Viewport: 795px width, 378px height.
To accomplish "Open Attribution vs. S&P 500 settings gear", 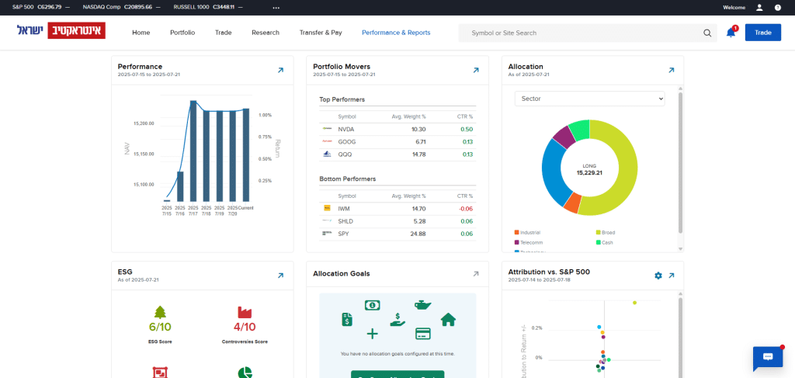I will 658,276.
